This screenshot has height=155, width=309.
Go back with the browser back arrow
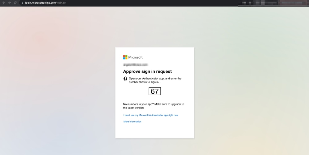click(x=3, y=3)
